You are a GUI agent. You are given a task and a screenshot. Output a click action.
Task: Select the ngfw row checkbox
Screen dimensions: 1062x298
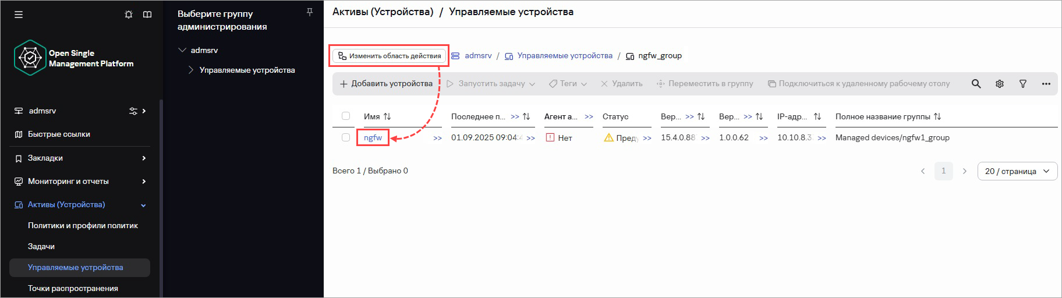point(346,137)
